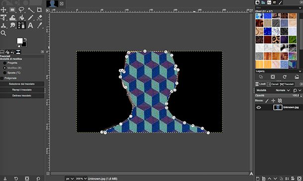This screenshot has height=181, width=303.
Task: Reset colors to default black and white
Action: (x=18, y=46)
